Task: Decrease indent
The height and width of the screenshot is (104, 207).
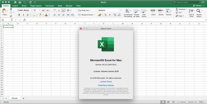Action: (68, 15)
